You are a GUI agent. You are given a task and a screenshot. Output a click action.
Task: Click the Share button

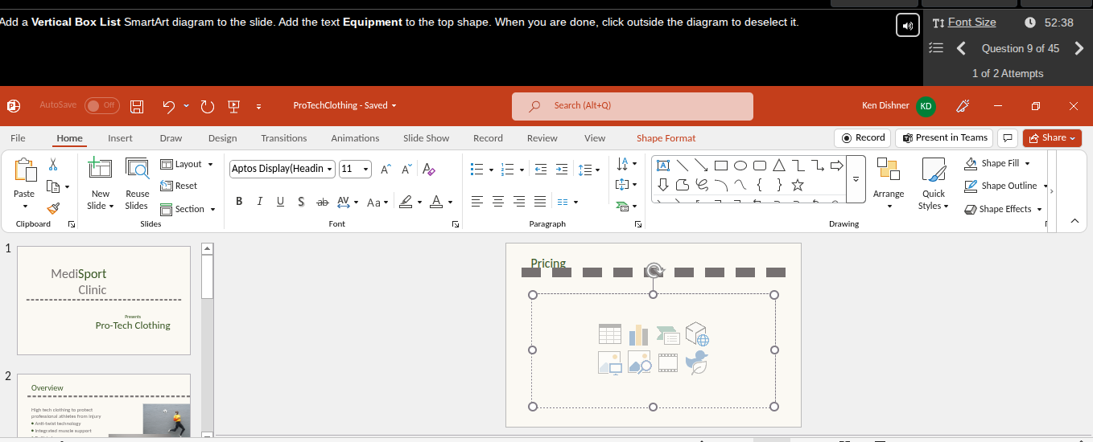1053,138
